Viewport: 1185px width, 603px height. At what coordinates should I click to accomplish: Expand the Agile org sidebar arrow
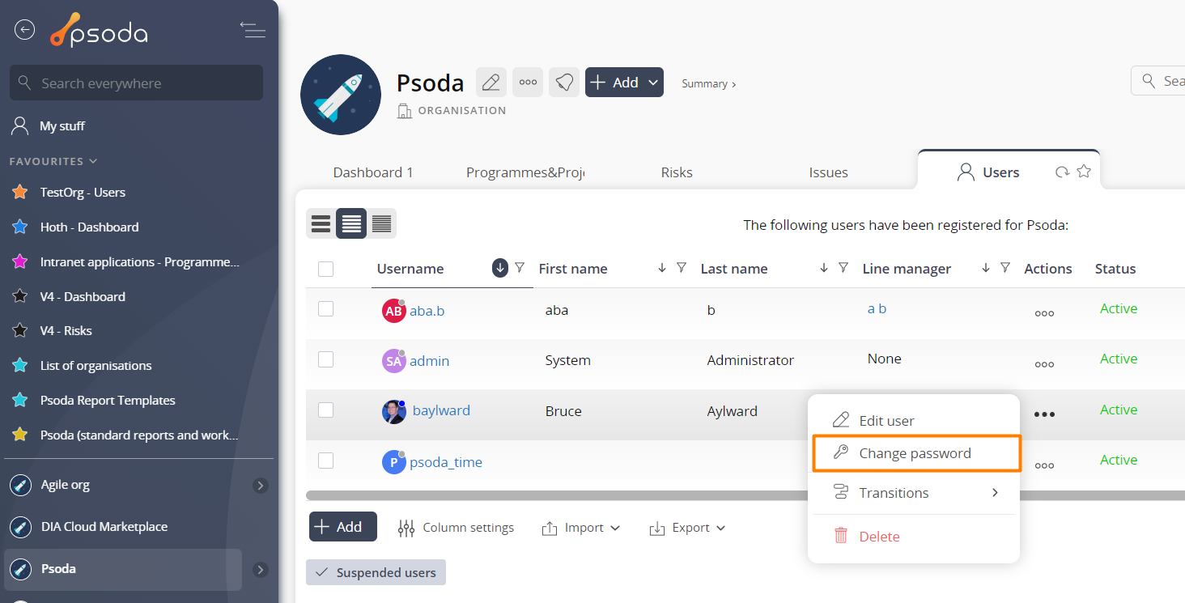tap(260, 486)
